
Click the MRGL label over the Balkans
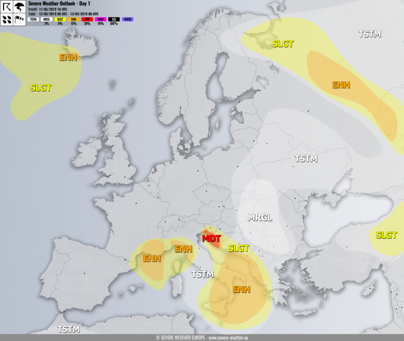(260, 218)
